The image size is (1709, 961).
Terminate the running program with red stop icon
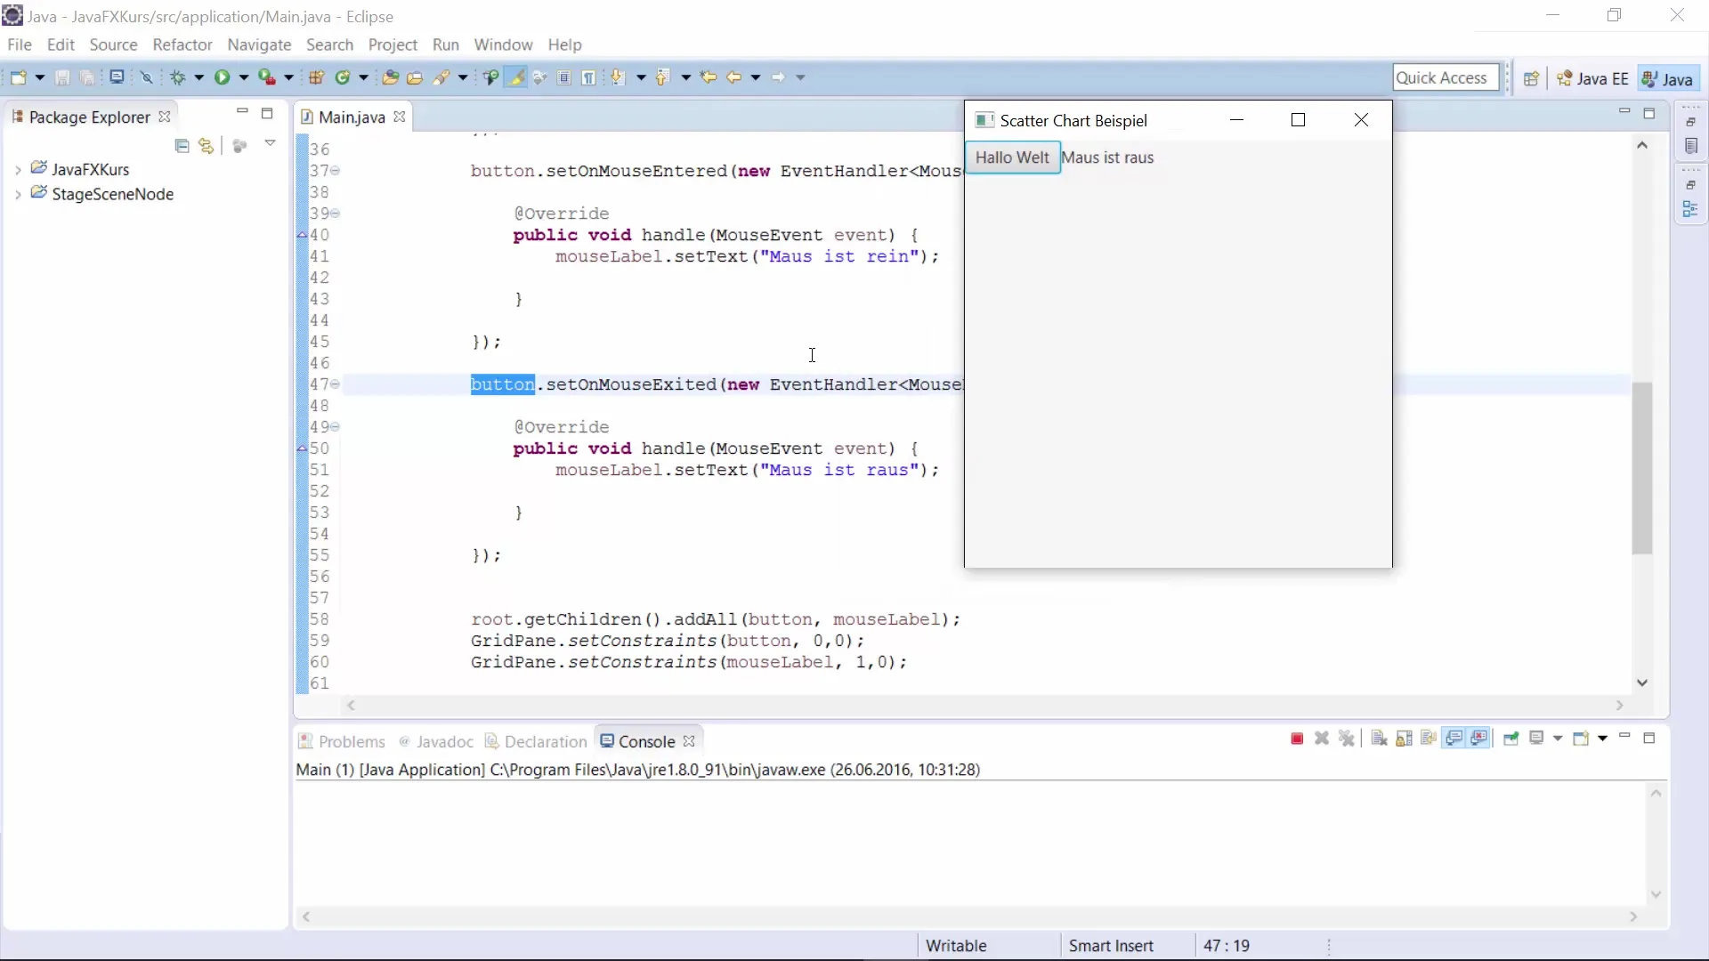[x=1297, y=739]
